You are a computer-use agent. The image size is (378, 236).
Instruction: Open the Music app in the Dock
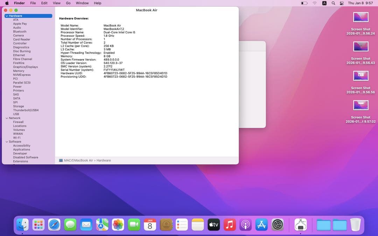coord(230,225)
